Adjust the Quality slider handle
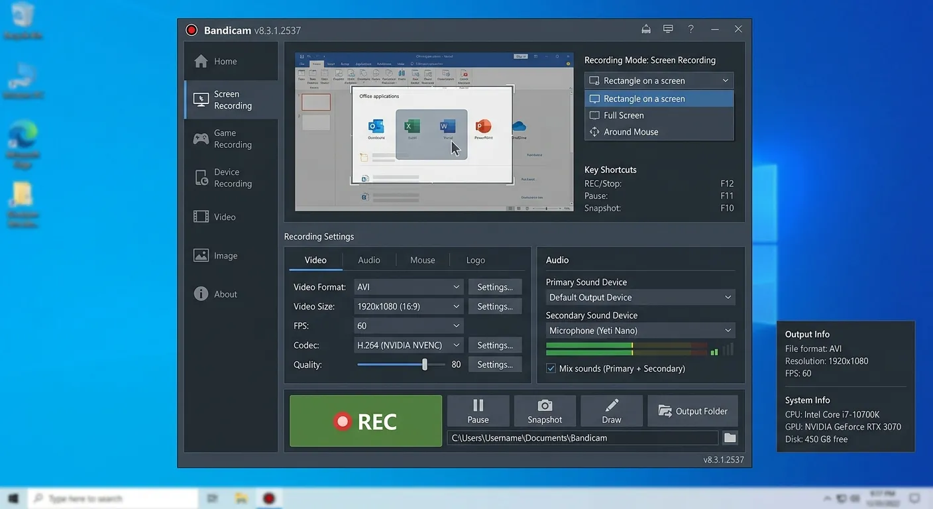 (x=425, y=365)
